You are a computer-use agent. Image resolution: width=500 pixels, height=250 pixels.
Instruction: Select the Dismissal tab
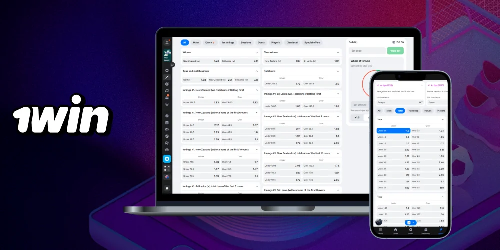click(292, 42)
